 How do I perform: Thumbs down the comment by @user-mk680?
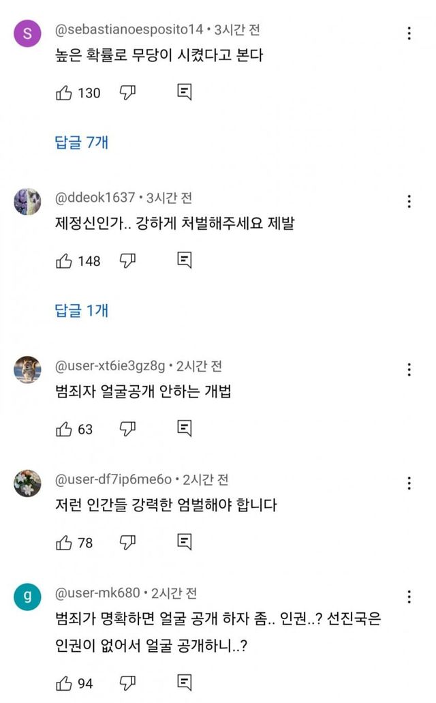pyautogui.click(x=128, y=683)
